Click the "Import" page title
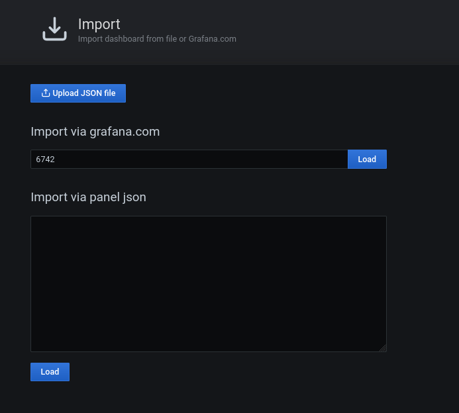 [x=99, y=24]
